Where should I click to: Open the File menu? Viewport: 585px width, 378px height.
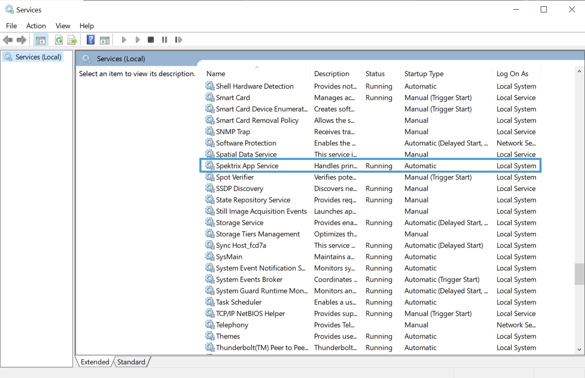[x=12, y=26]
